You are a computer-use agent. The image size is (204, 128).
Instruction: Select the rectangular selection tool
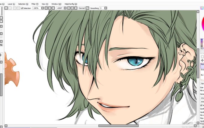[x=202, y=57]
